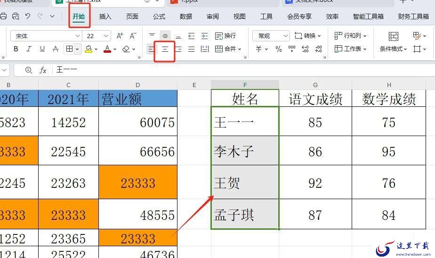
Task: Open the 宋体 font name dropdown
Action: [x=46, y=36]
